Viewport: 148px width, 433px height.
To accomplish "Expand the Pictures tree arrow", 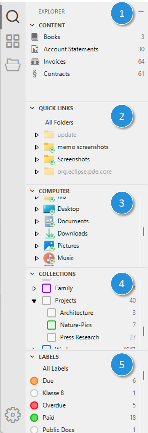I will click(x=37, y=246).
